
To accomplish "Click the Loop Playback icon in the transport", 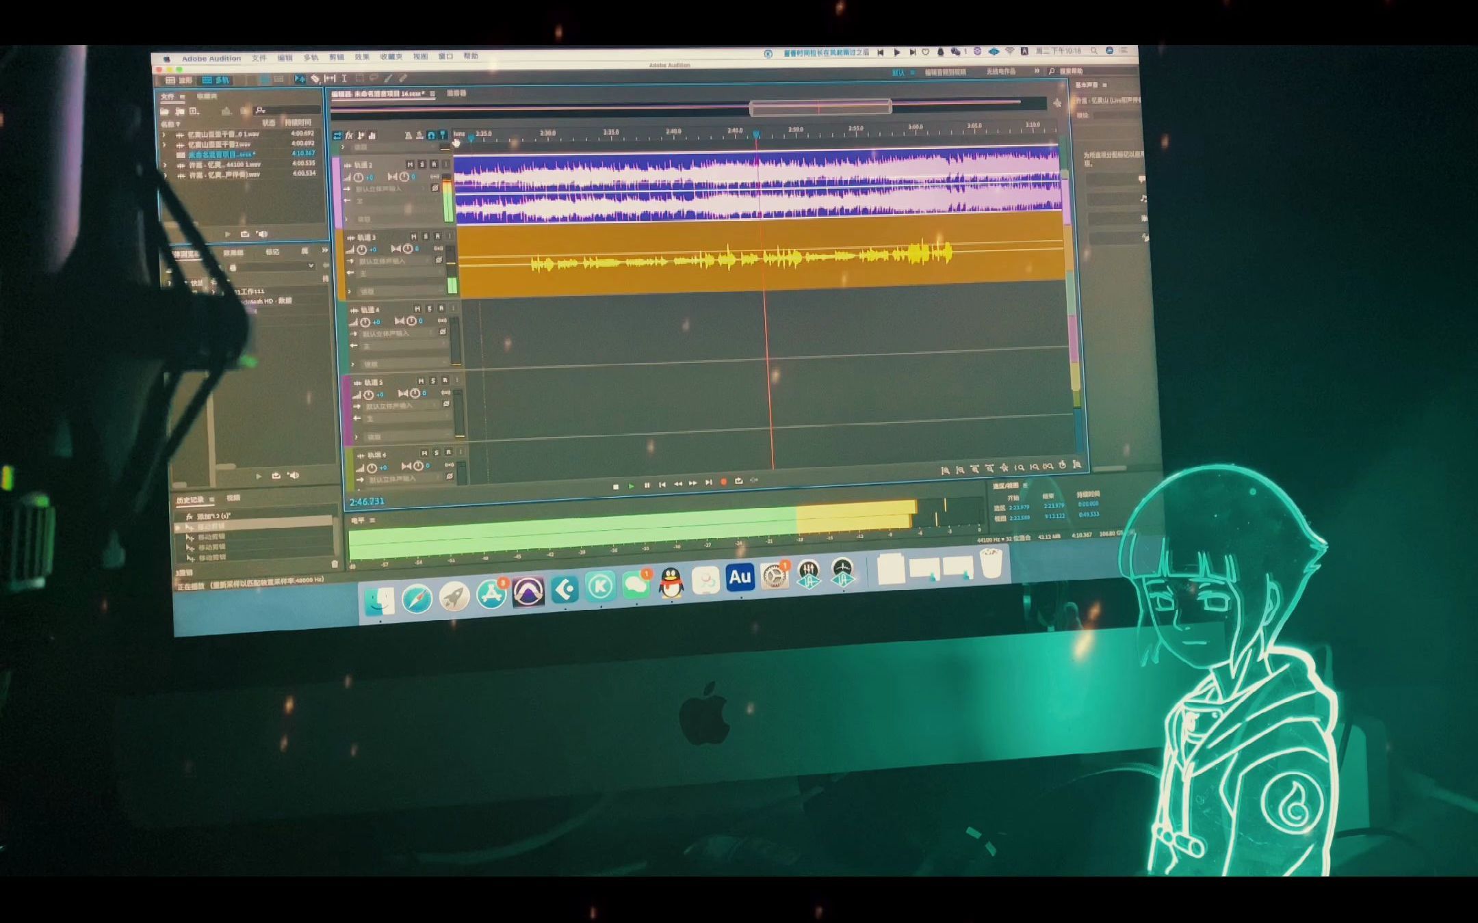I will click(x=739, y=481).
